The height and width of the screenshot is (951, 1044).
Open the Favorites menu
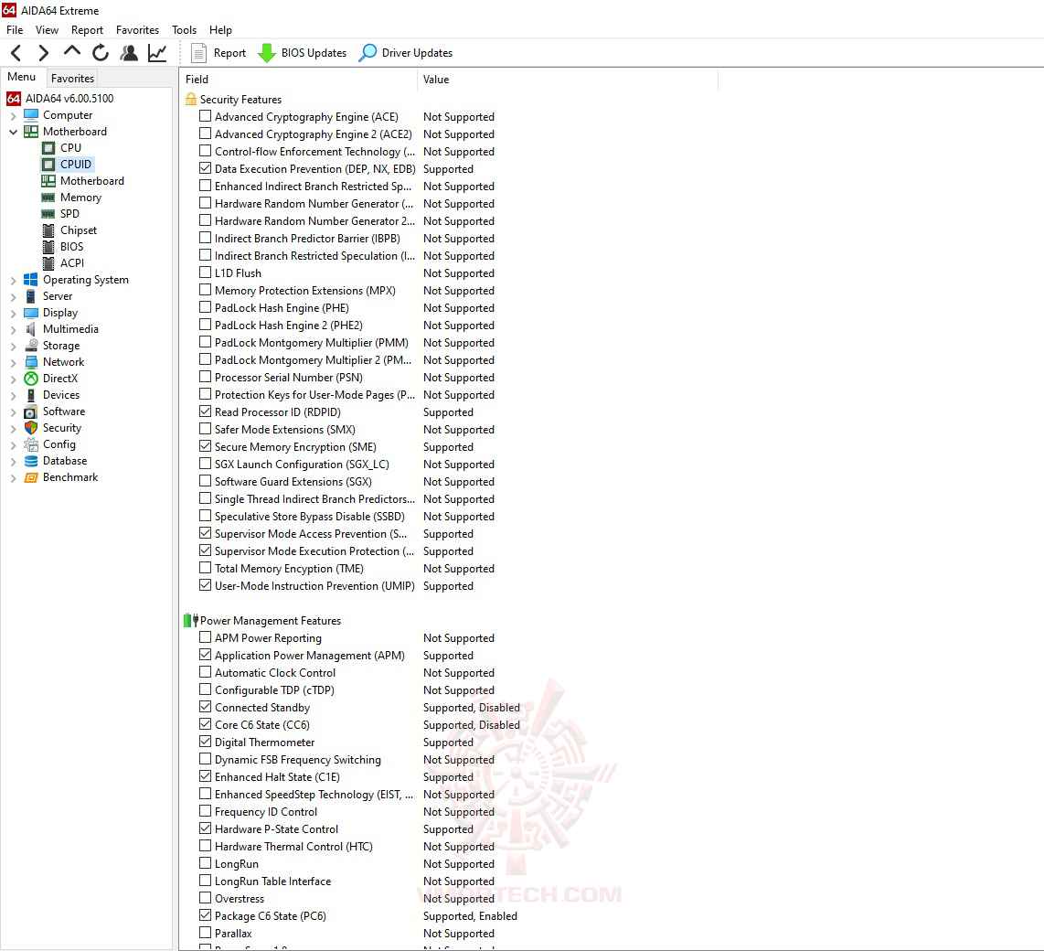(137, 30)
